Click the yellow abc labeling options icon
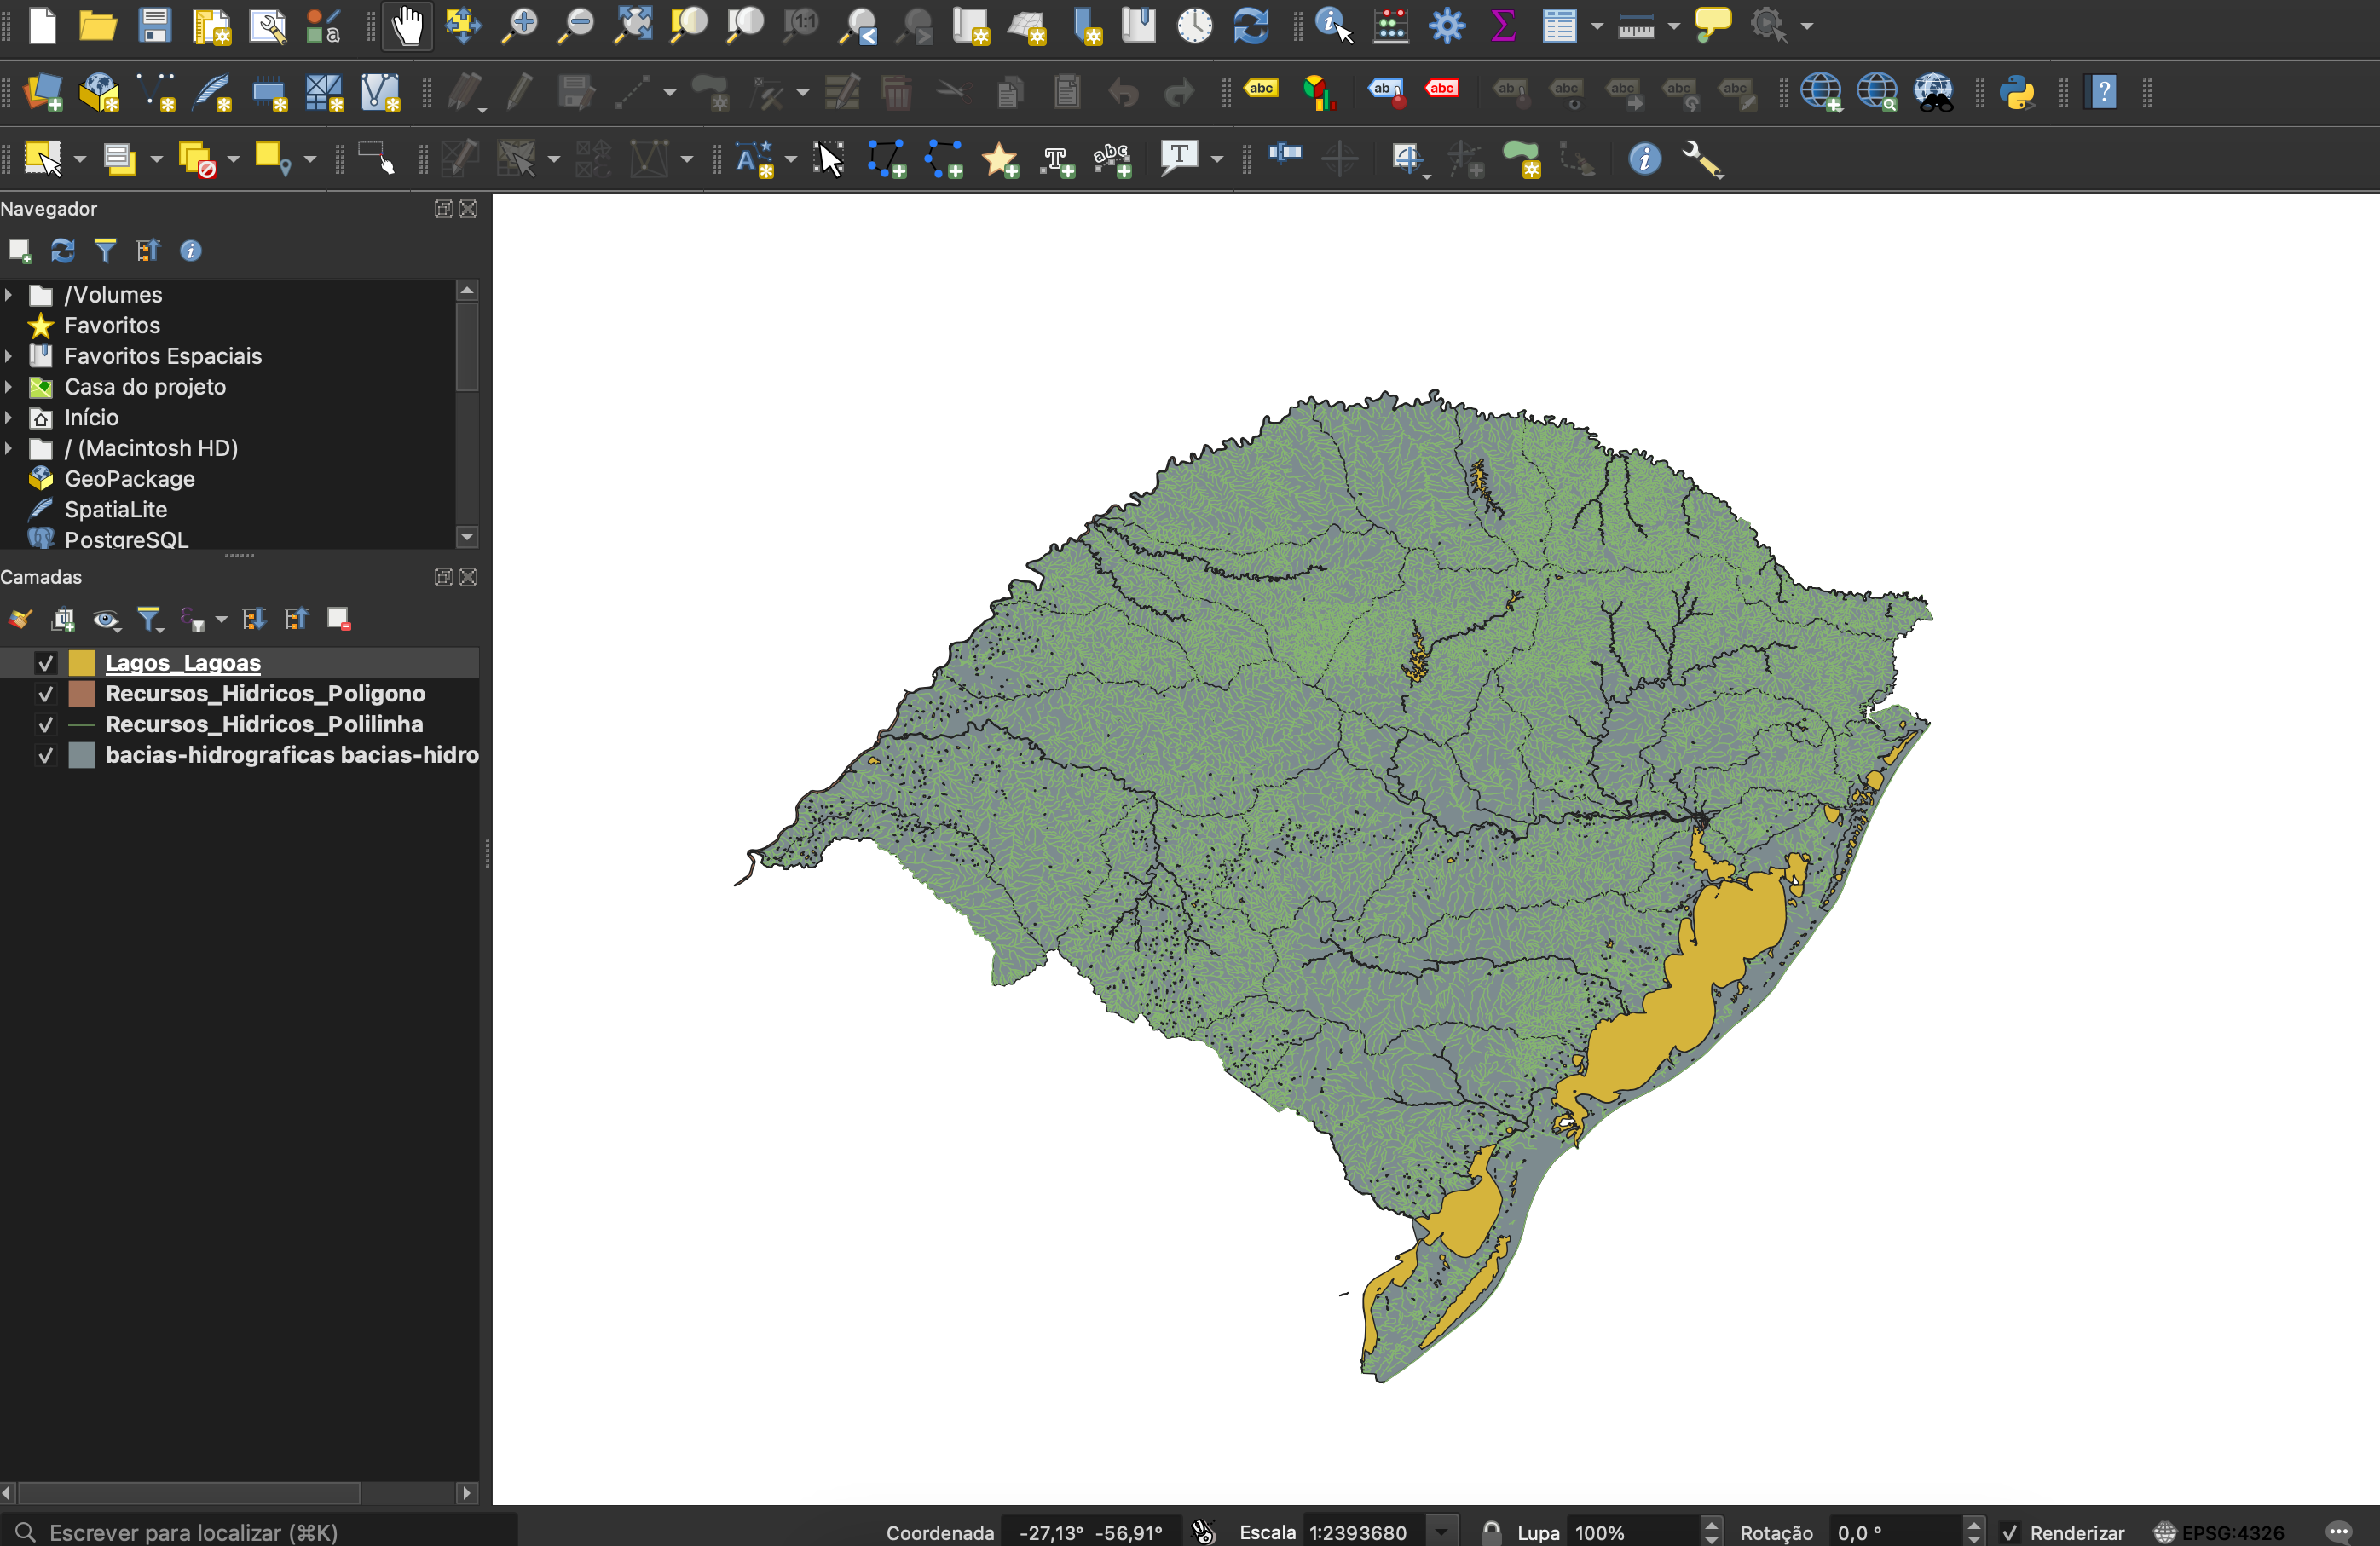Screen dimensions: 2380x1546 tap(1261, 89)
